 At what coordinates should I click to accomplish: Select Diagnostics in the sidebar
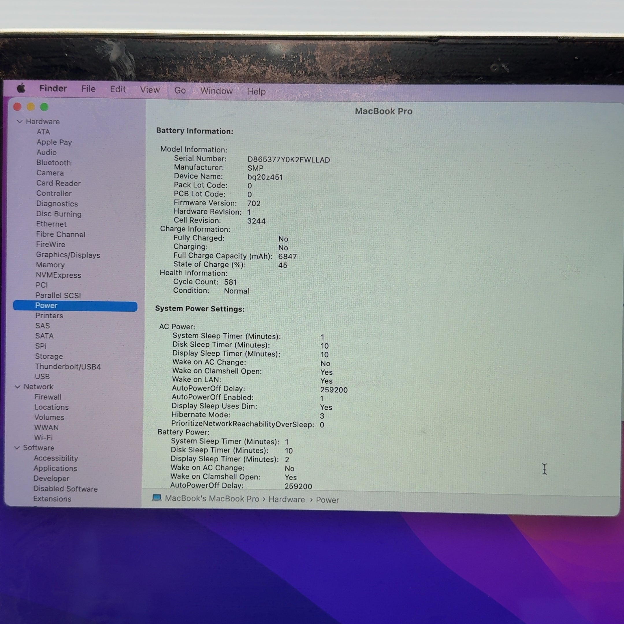click(57, 204)
